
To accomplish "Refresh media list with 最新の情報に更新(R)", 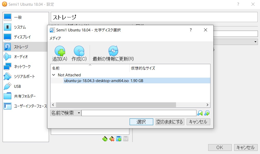I will point(113,53).
